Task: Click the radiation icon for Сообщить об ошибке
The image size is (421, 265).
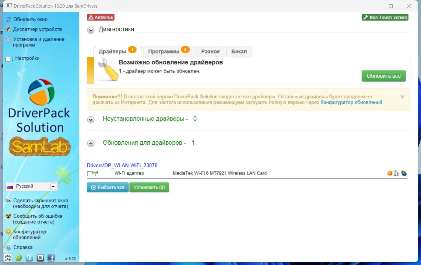Action: pos(9,216)
